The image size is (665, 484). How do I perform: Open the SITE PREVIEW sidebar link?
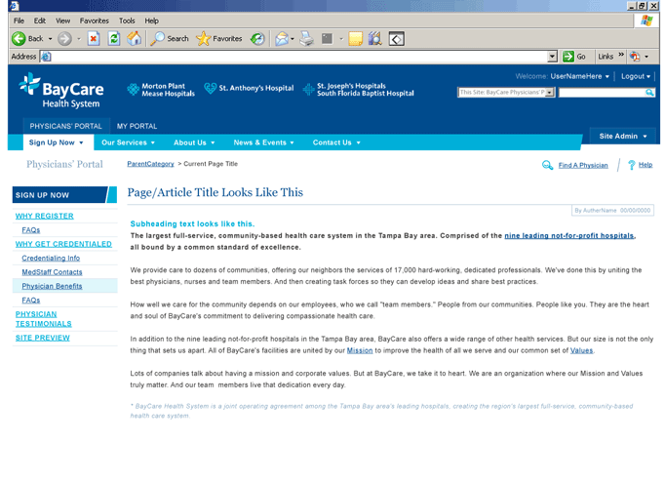(42, 338)
